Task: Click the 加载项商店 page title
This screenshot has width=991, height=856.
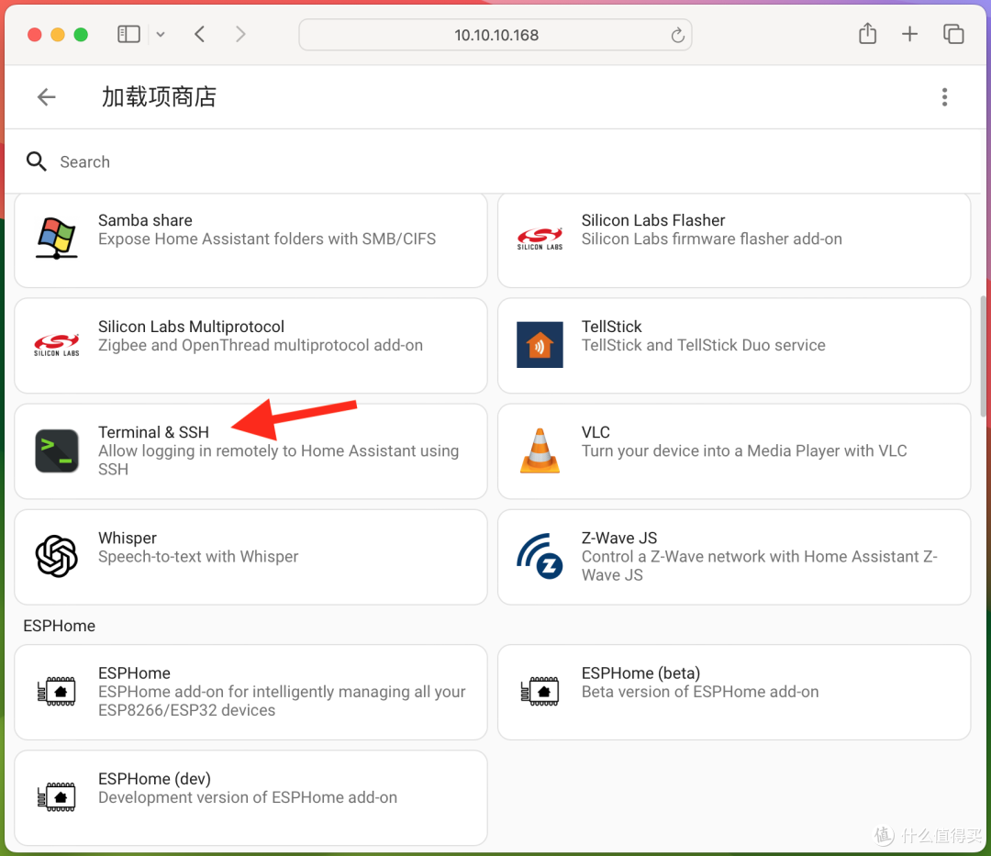Action: [160, 97]
